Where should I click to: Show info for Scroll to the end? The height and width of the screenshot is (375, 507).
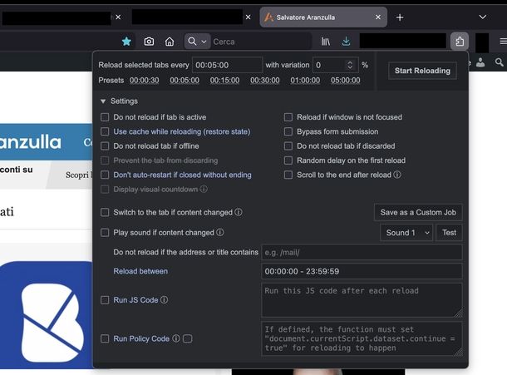point(397,175)
